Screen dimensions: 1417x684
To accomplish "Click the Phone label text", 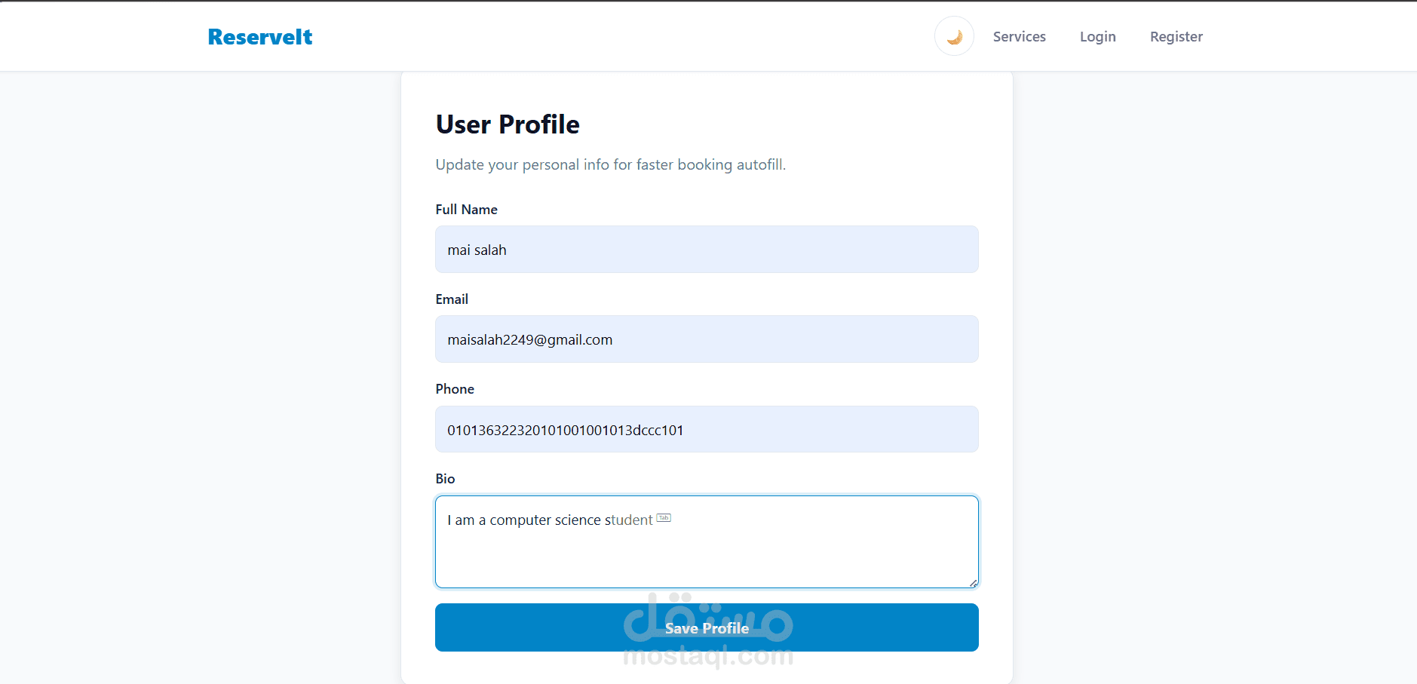I will tap(455, 389).
